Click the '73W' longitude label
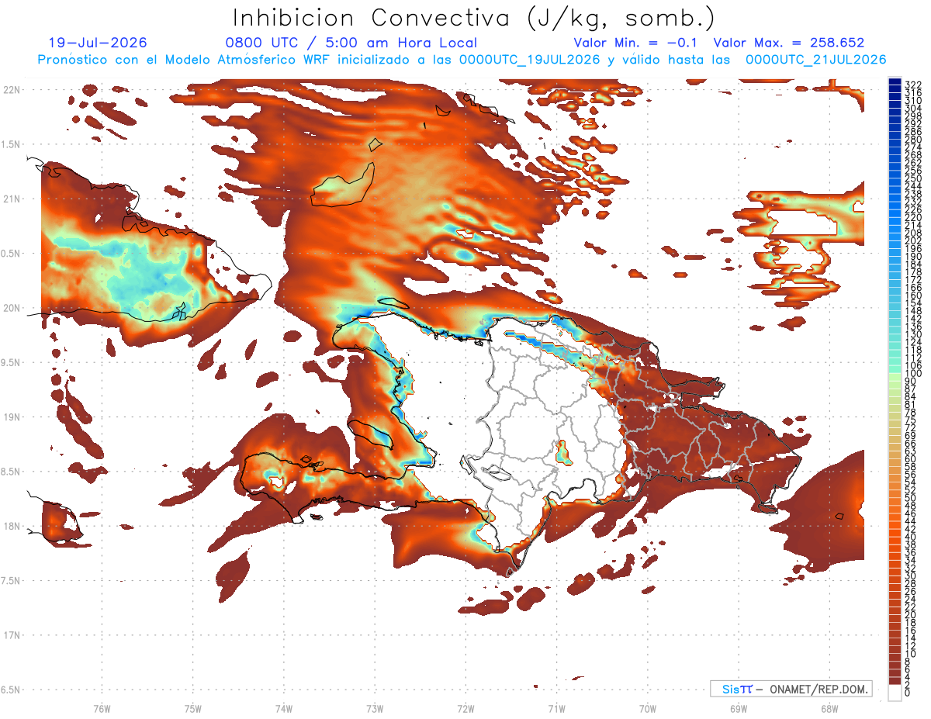The image size is (931, 719). coord(375,707)
